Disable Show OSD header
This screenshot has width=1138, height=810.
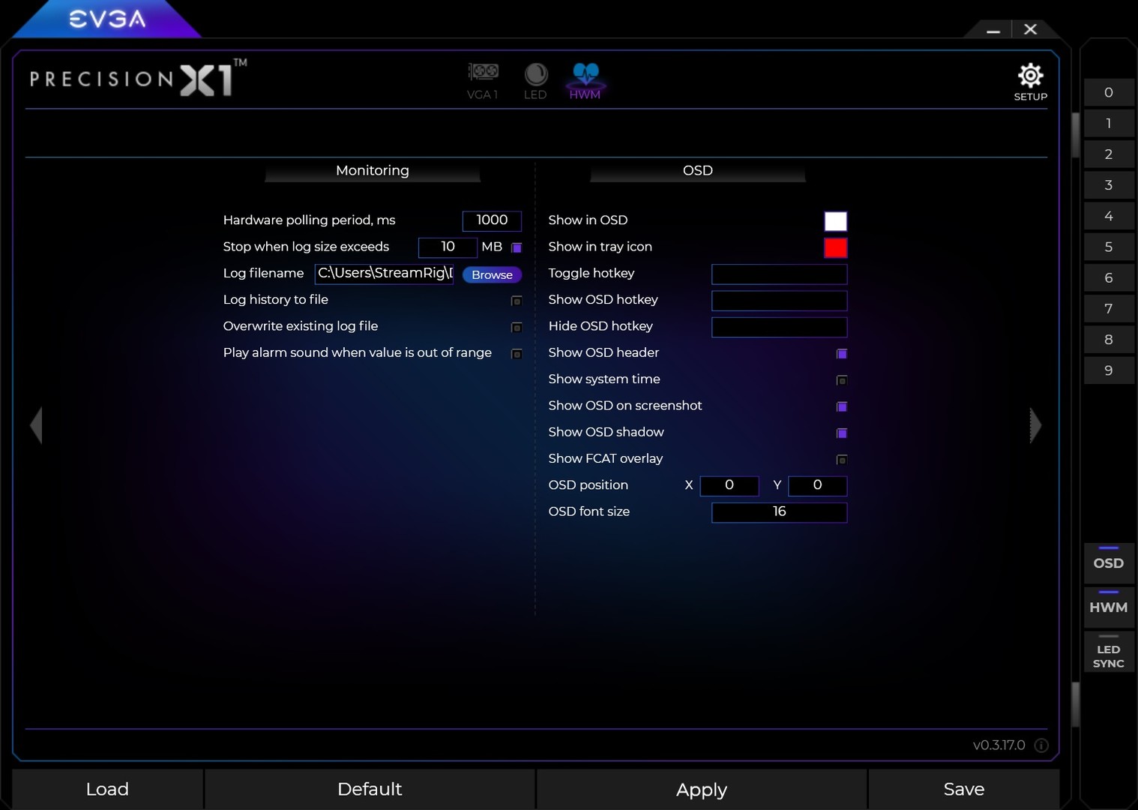841,353
